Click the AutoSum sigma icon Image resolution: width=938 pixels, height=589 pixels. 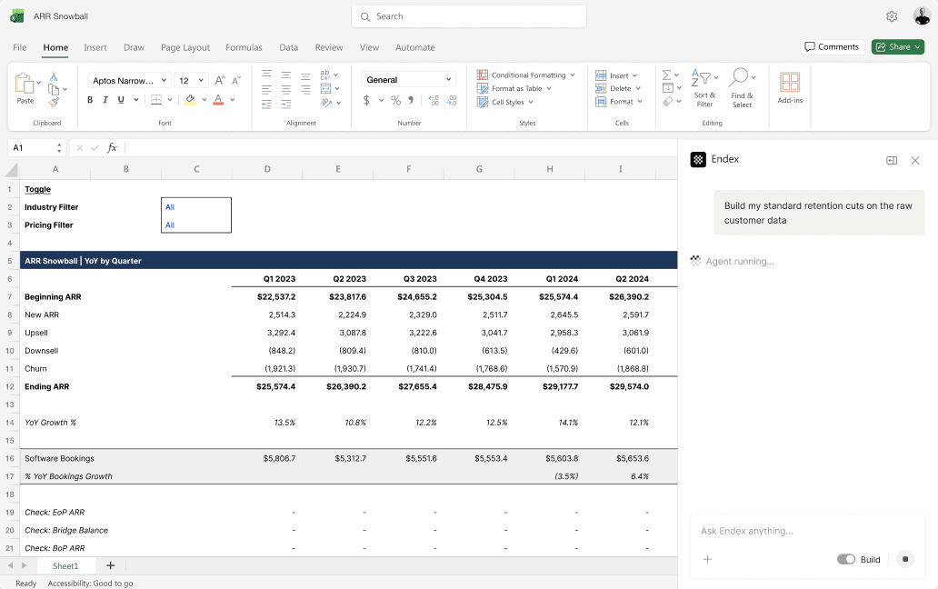click(666, 75)
